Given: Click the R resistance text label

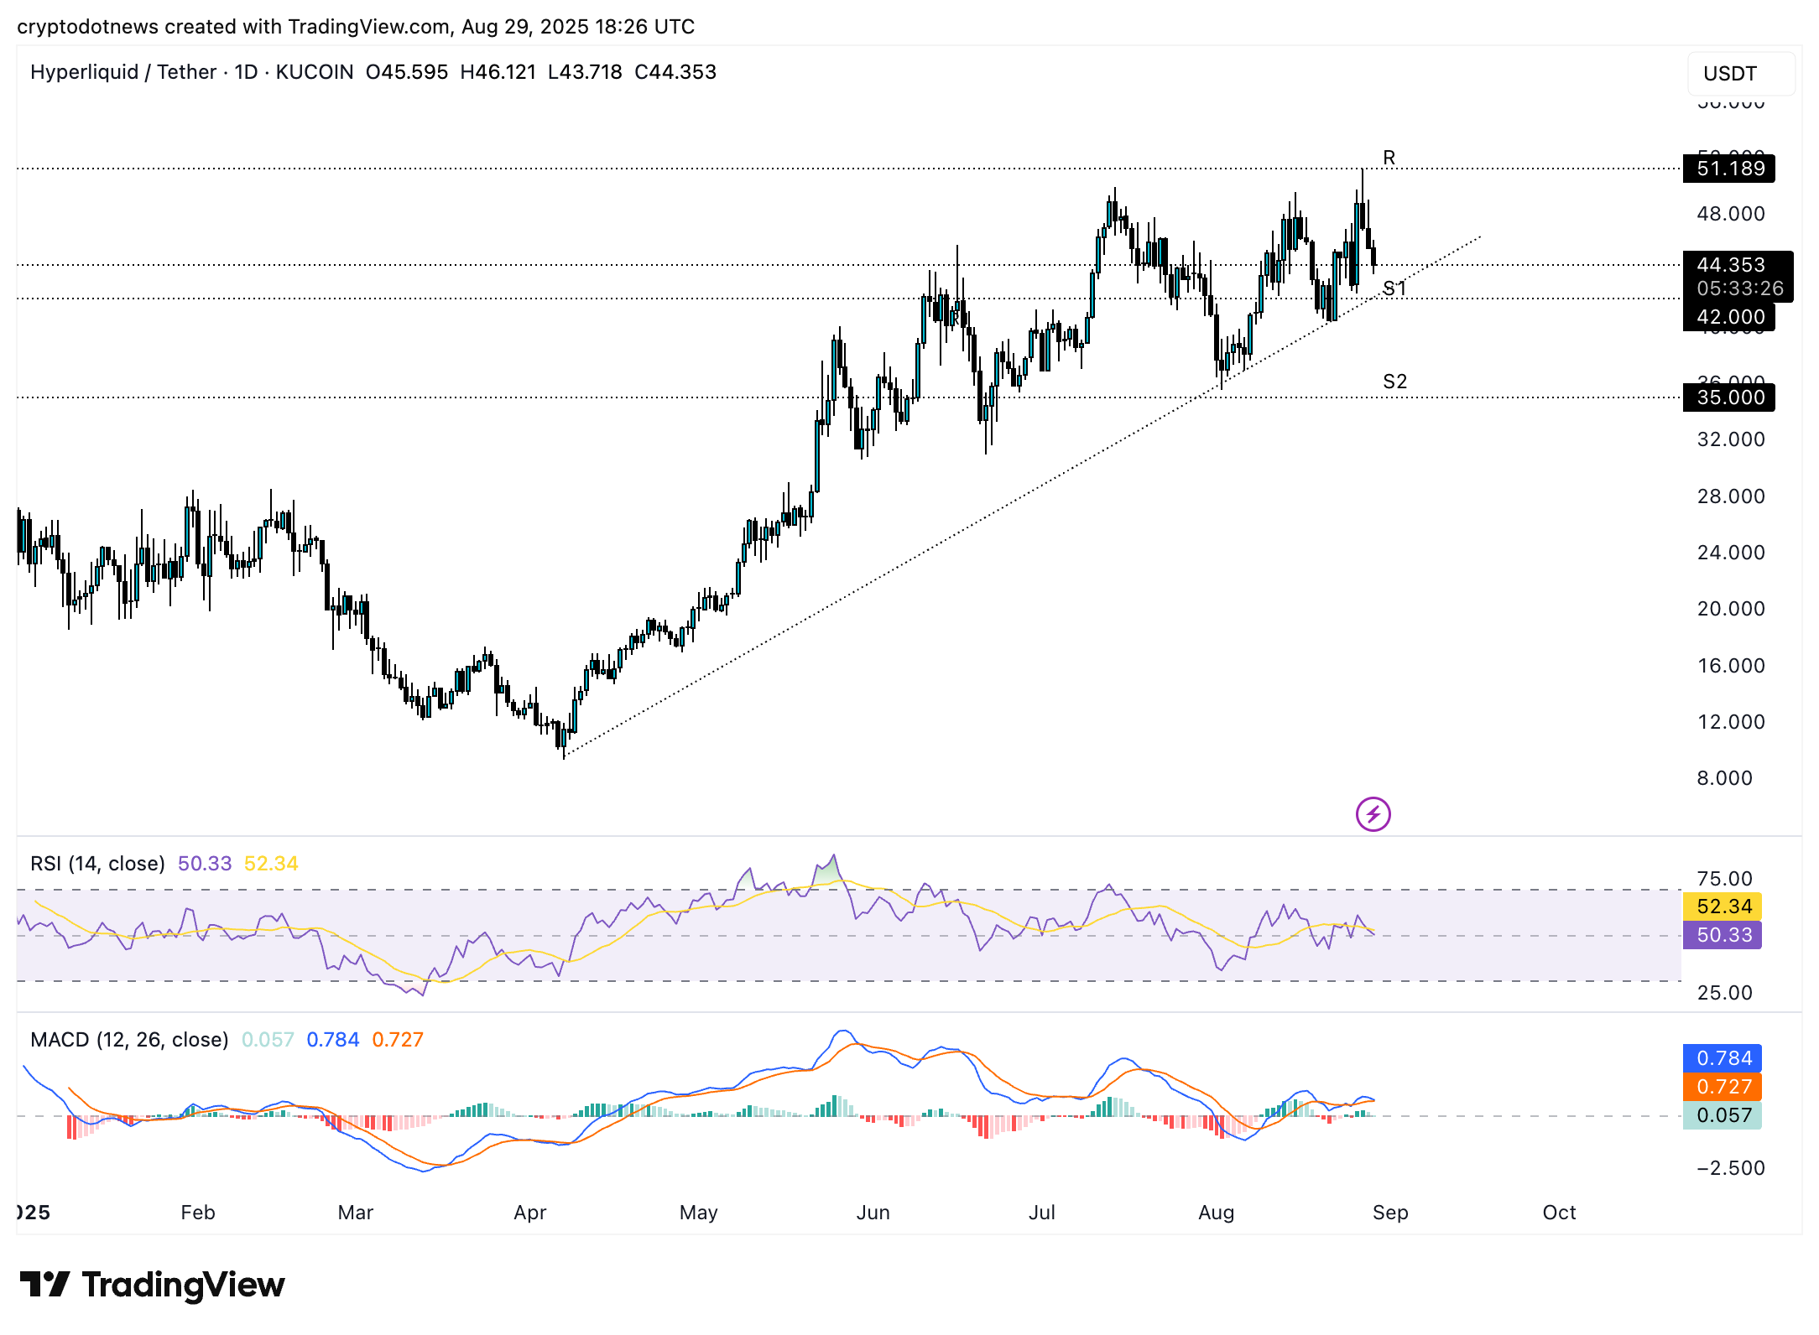Looking at the screenshot, I should click(x=1389, y=158).
